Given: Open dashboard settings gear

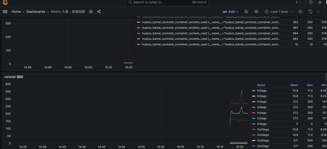Looking at the screenshot, I should (256, 11).
